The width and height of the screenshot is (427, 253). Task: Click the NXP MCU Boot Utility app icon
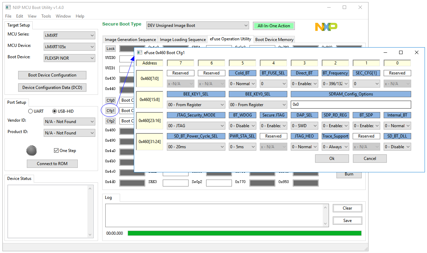pyautogui.click(x=8, y=7)
